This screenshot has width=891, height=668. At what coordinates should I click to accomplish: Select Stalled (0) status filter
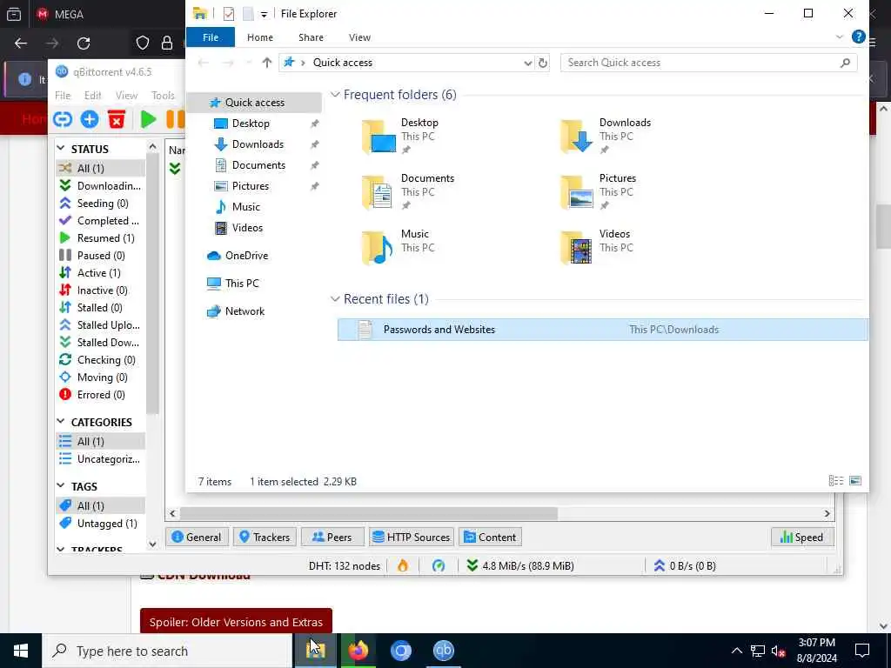point(101,307)
